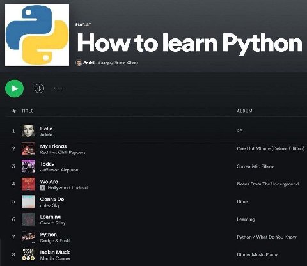Open artist Jefferson Airplane

(59, 170)
